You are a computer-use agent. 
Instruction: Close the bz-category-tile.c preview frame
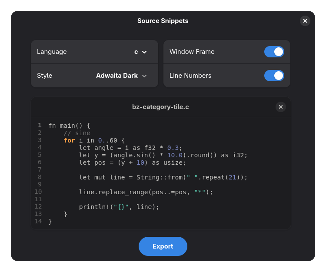pyautogui.click(x=280, y=107)
